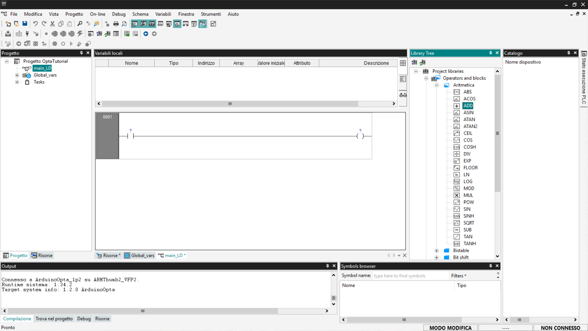
Task: Click the Print icon in toolbar
Action: pos(116,24)
